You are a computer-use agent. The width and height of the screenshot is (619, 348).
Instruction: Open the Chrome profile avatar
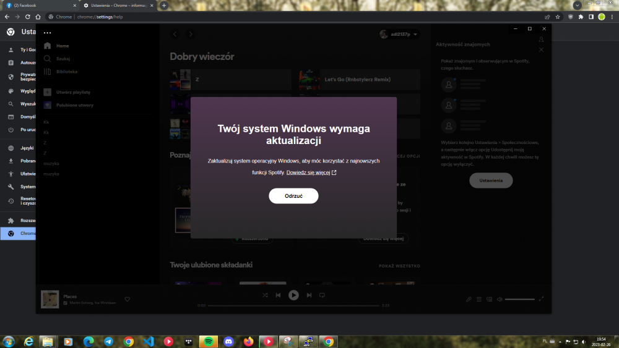pyautogui.click(x=602, y=17)
